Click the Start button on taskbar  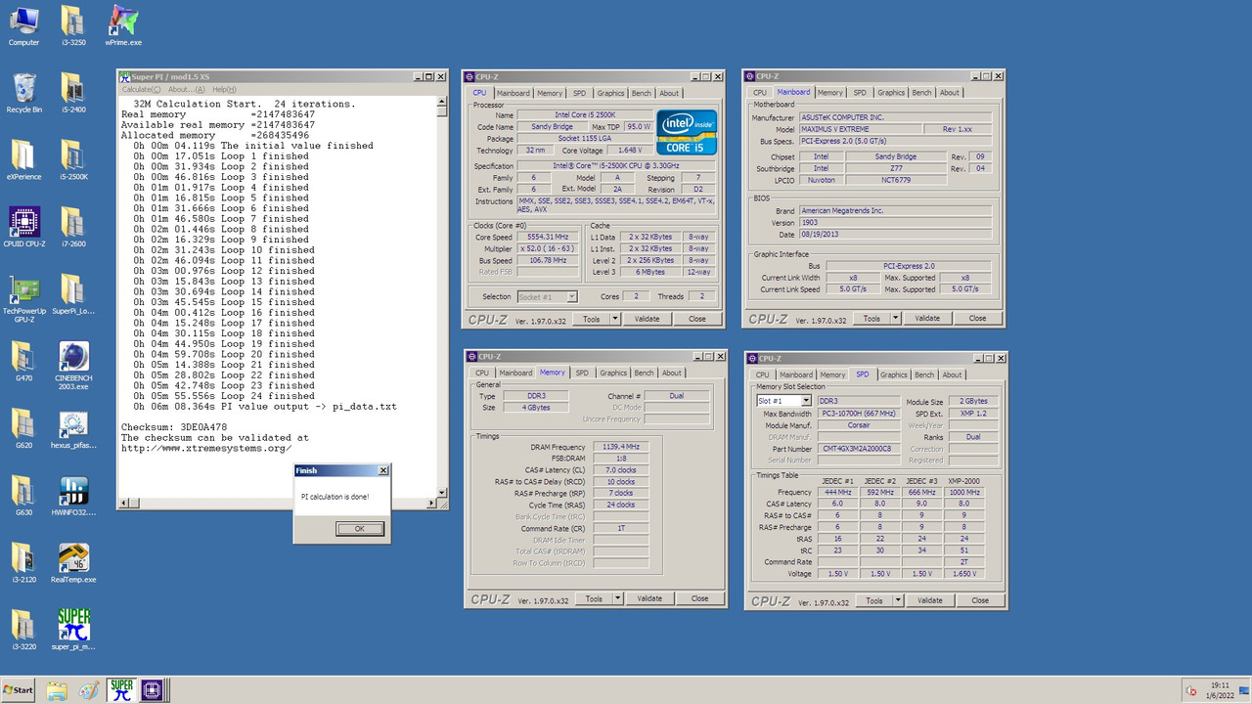click(19, 689)
